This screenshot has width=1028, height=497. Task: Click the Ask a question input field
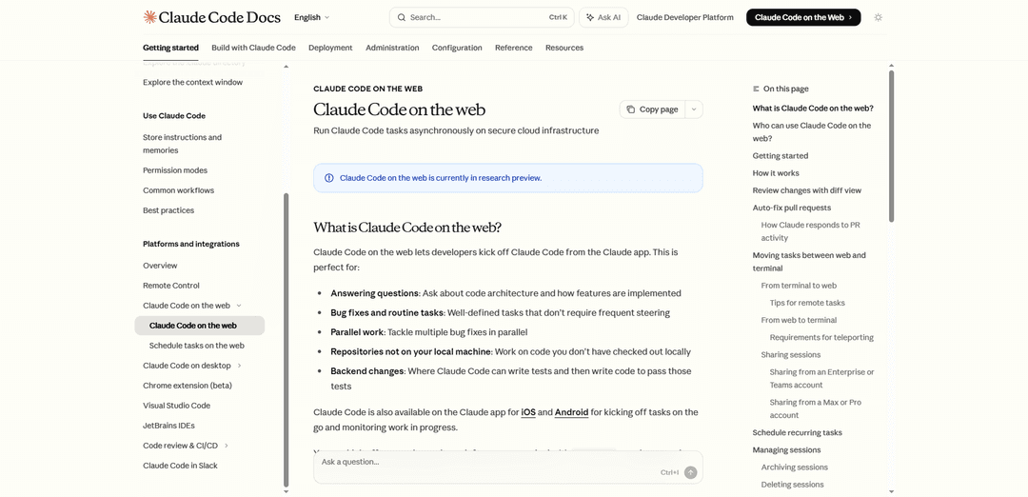(x=485, y=463)
